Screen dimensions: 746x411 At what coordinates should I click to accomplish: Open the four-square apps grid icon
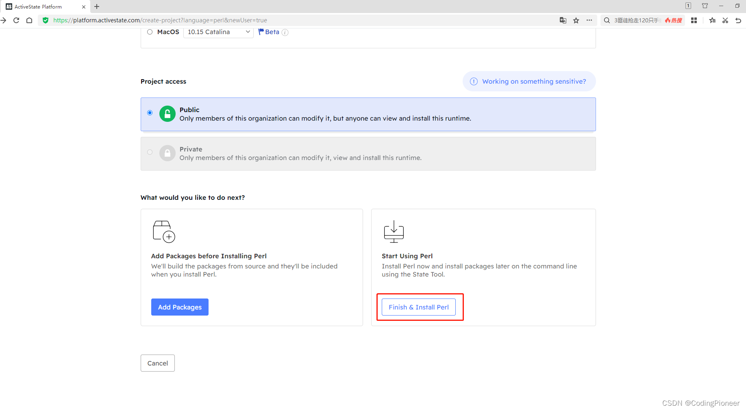694,20
